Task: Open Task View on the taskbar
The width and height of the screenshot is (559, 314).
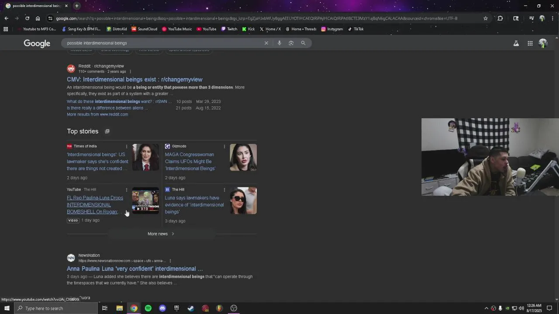Action: [x=105, y=308]
